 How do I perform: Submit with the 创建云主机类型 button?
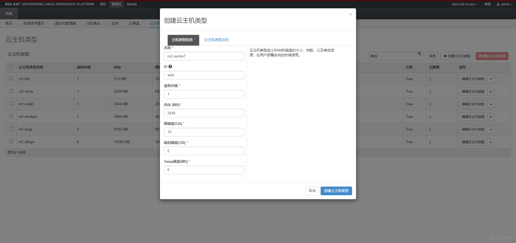click(336, 191)
